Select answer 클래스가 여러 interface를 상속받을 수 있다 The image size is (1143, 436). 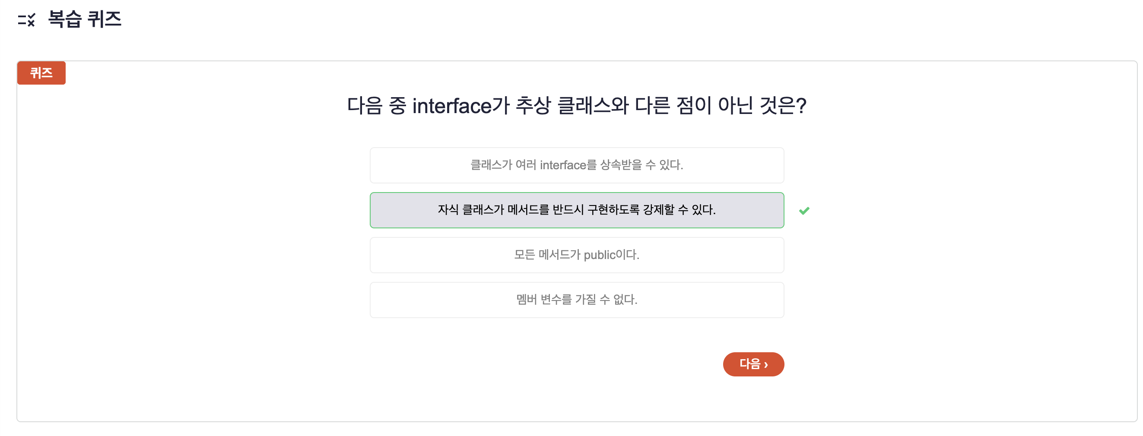[x=577, y=165]
